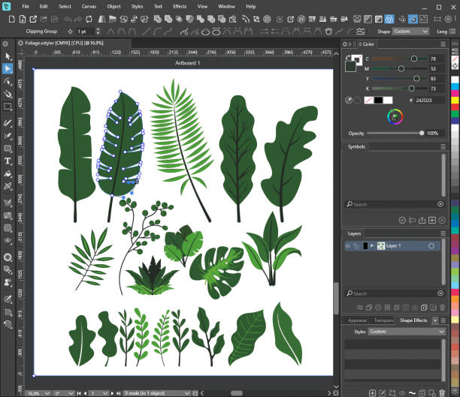The height and width of the screenshot is (397, 460).
Task: Jump to last artboard button
Action: (x=119, y=393)
